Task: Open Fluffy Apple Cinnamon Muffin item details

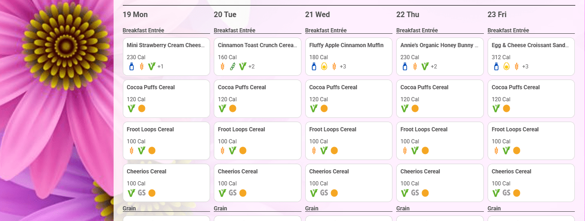Action: [349, 56]
